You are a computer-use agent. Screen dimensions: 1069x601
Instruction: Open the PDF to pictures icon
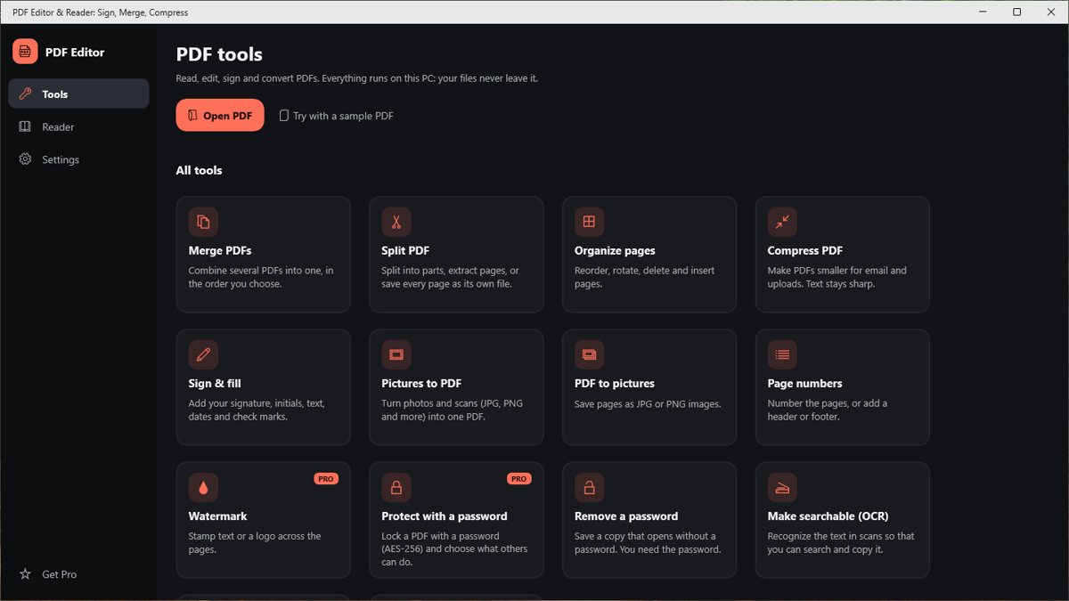click(589, 354)
